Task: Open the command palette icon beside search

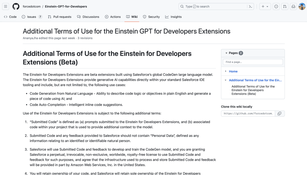Action: coord(250,6)
